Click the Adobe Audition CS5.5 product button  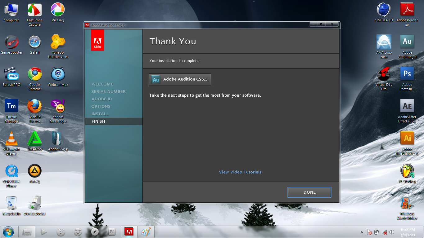coord(180,79)
